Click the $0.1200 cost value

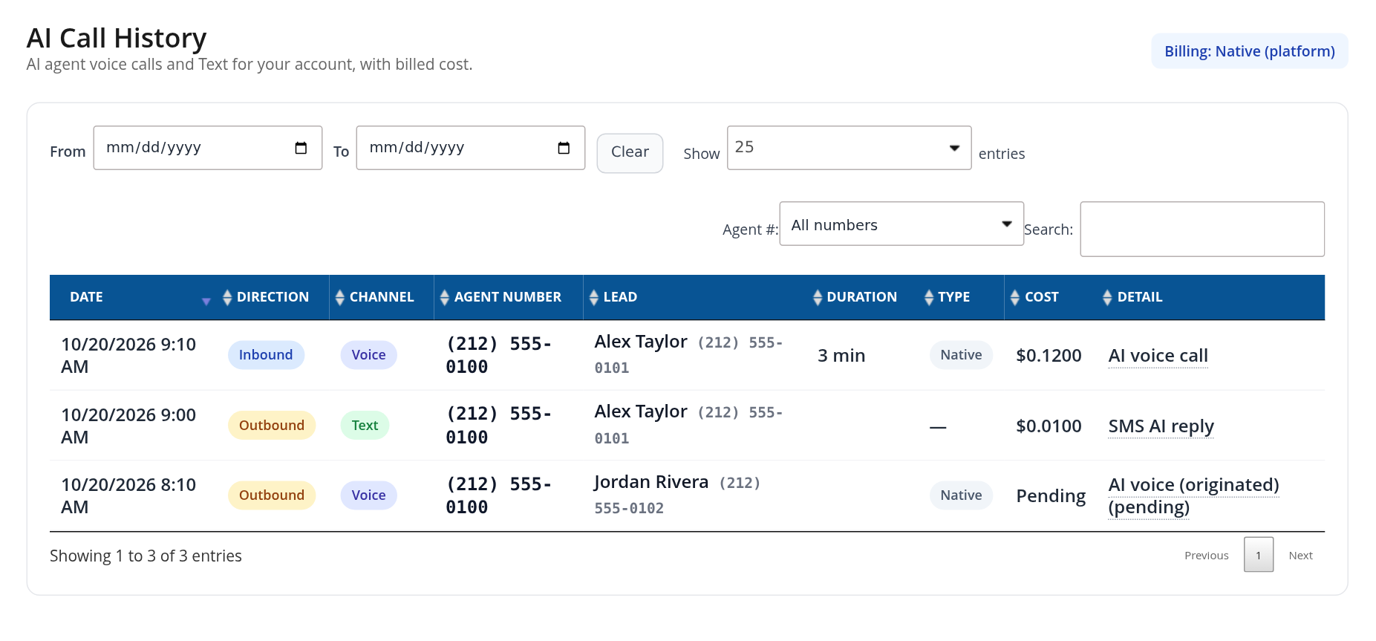coord(1049,356)
